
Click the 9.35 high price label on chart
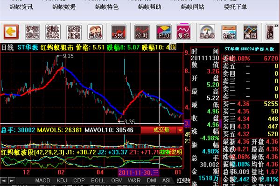tap(68, 56)
